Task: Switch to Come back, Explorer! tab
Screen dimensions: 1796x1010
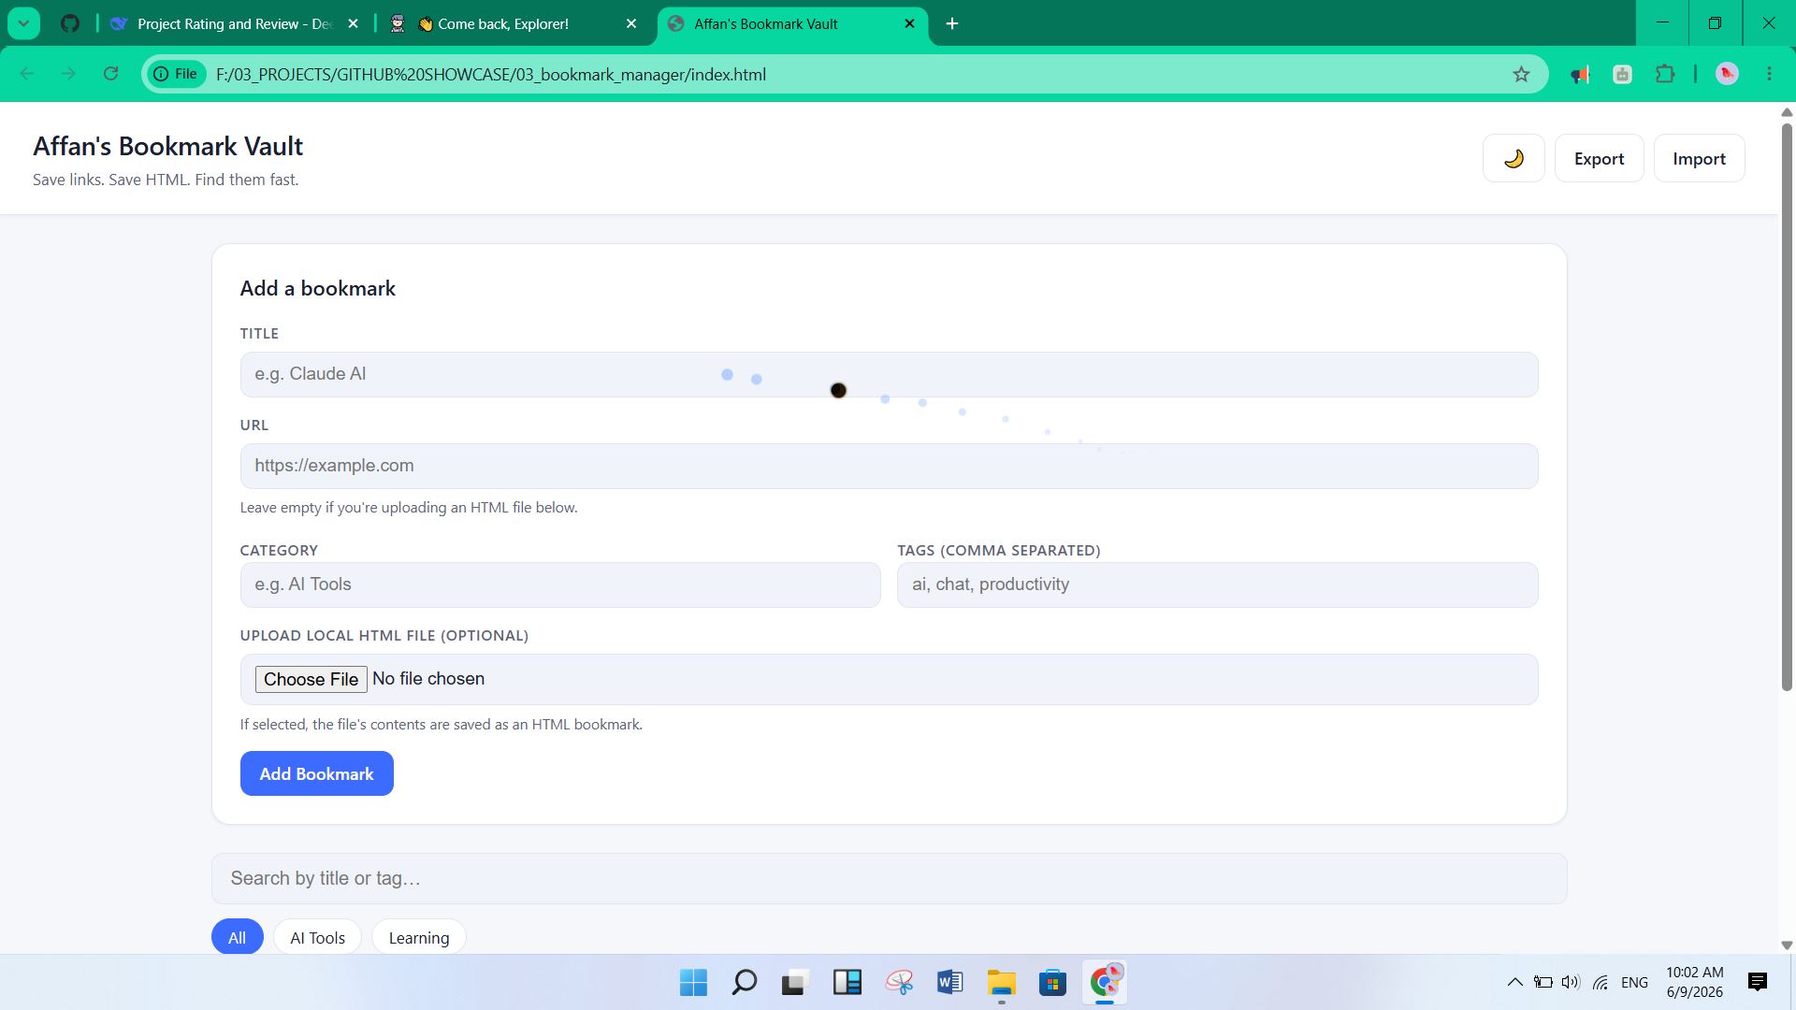Action: coord(513,24)
